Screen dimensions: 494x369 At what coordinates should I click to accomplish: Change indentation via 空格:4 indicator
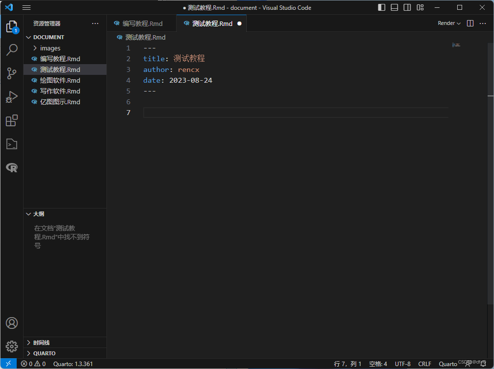[378, 364]
